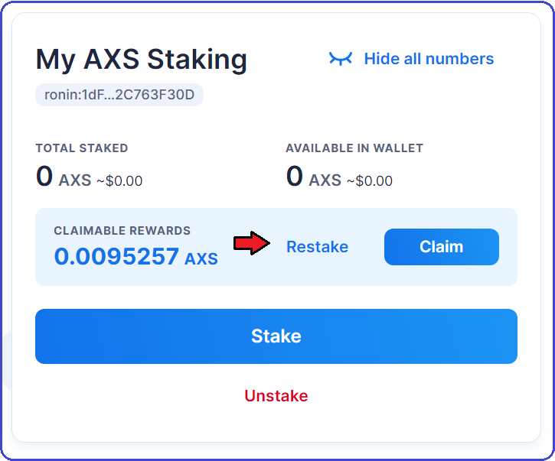
Task: Click the wallet ~$0.00 dollar estimate
Action: click(x=370, y=180)
